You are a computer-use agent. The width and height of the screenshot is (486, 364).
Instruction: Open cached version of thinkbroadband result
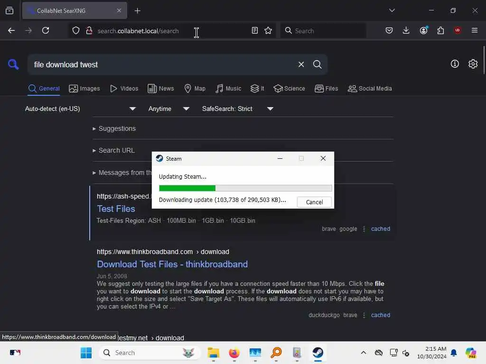coord(380,315)
